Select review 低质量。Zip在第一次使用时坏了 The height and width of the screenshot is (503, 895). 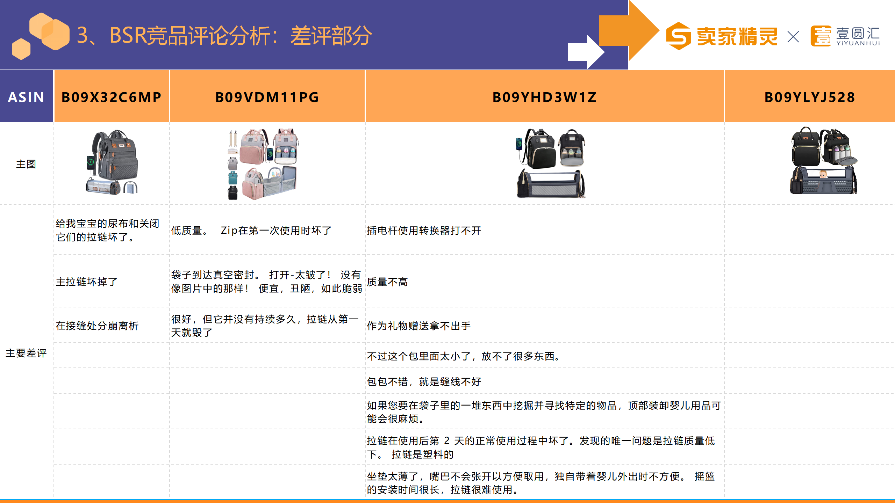(251, 230)
